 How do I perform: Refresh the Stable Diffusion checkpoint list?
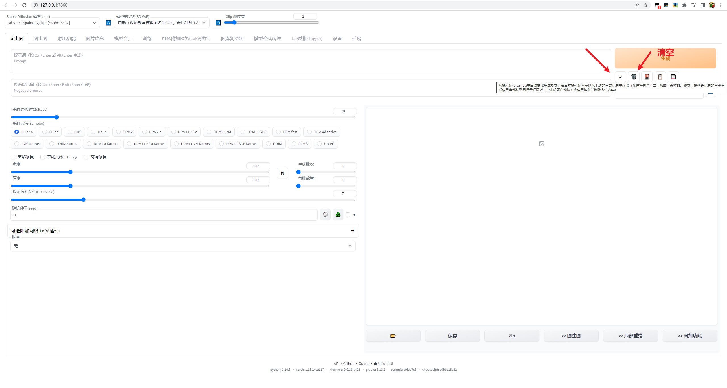(x=108, y=23)
